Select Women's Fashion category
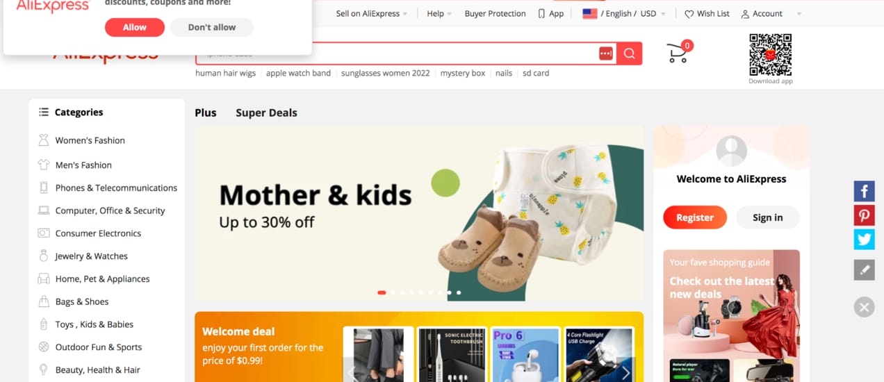The width and height of the screenshot is (884, 382). pyautogui.click(x=90, y=140)
